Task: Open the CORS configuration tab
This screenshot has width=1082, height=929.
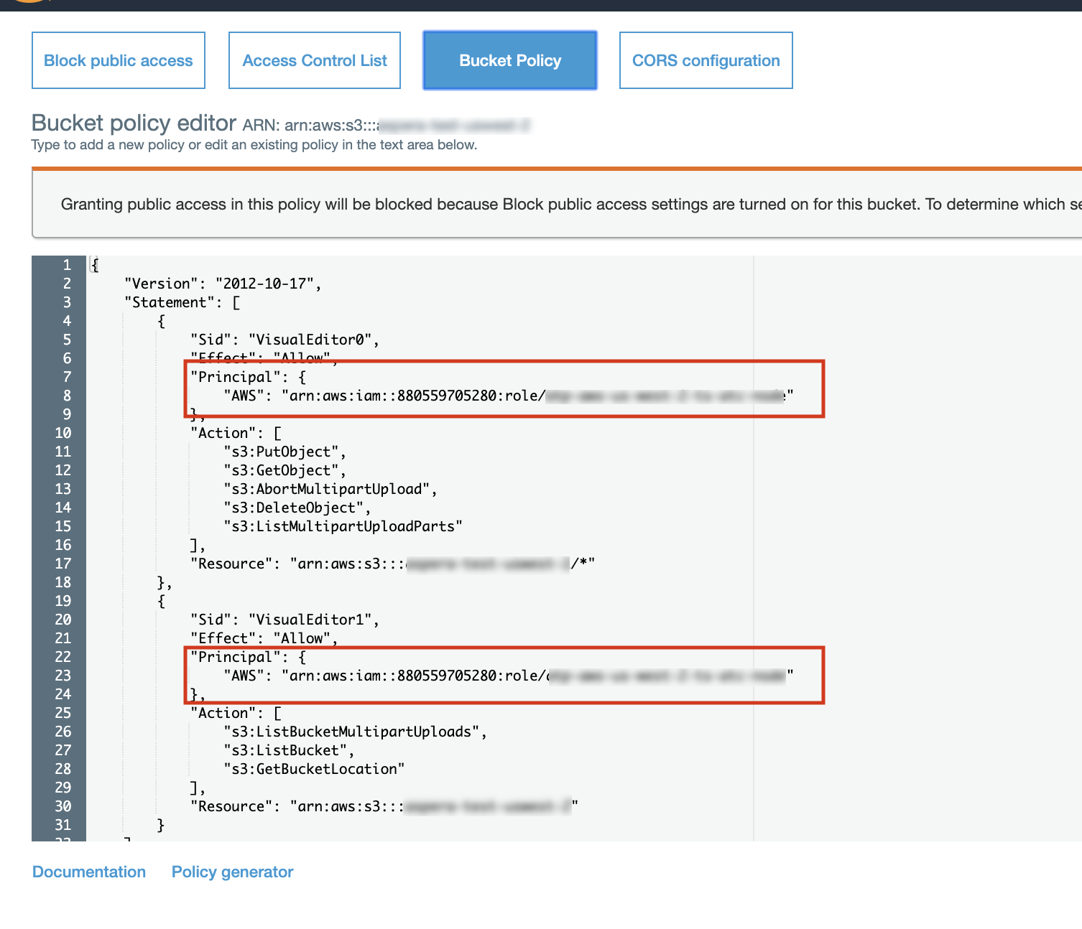Action: [x=706, y=61]
